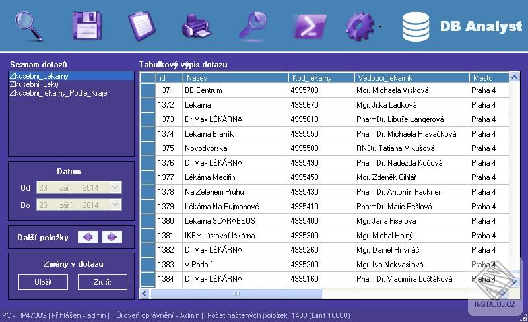Click the Uložit button
Screen dimensions: 528x322
[43, 282]
